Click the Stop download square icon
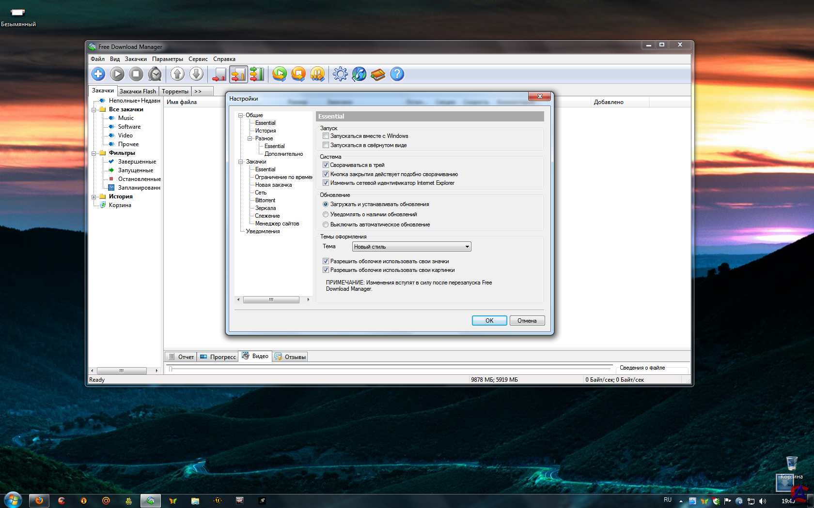The image size is (814, 508). click(x=136, y=74)
